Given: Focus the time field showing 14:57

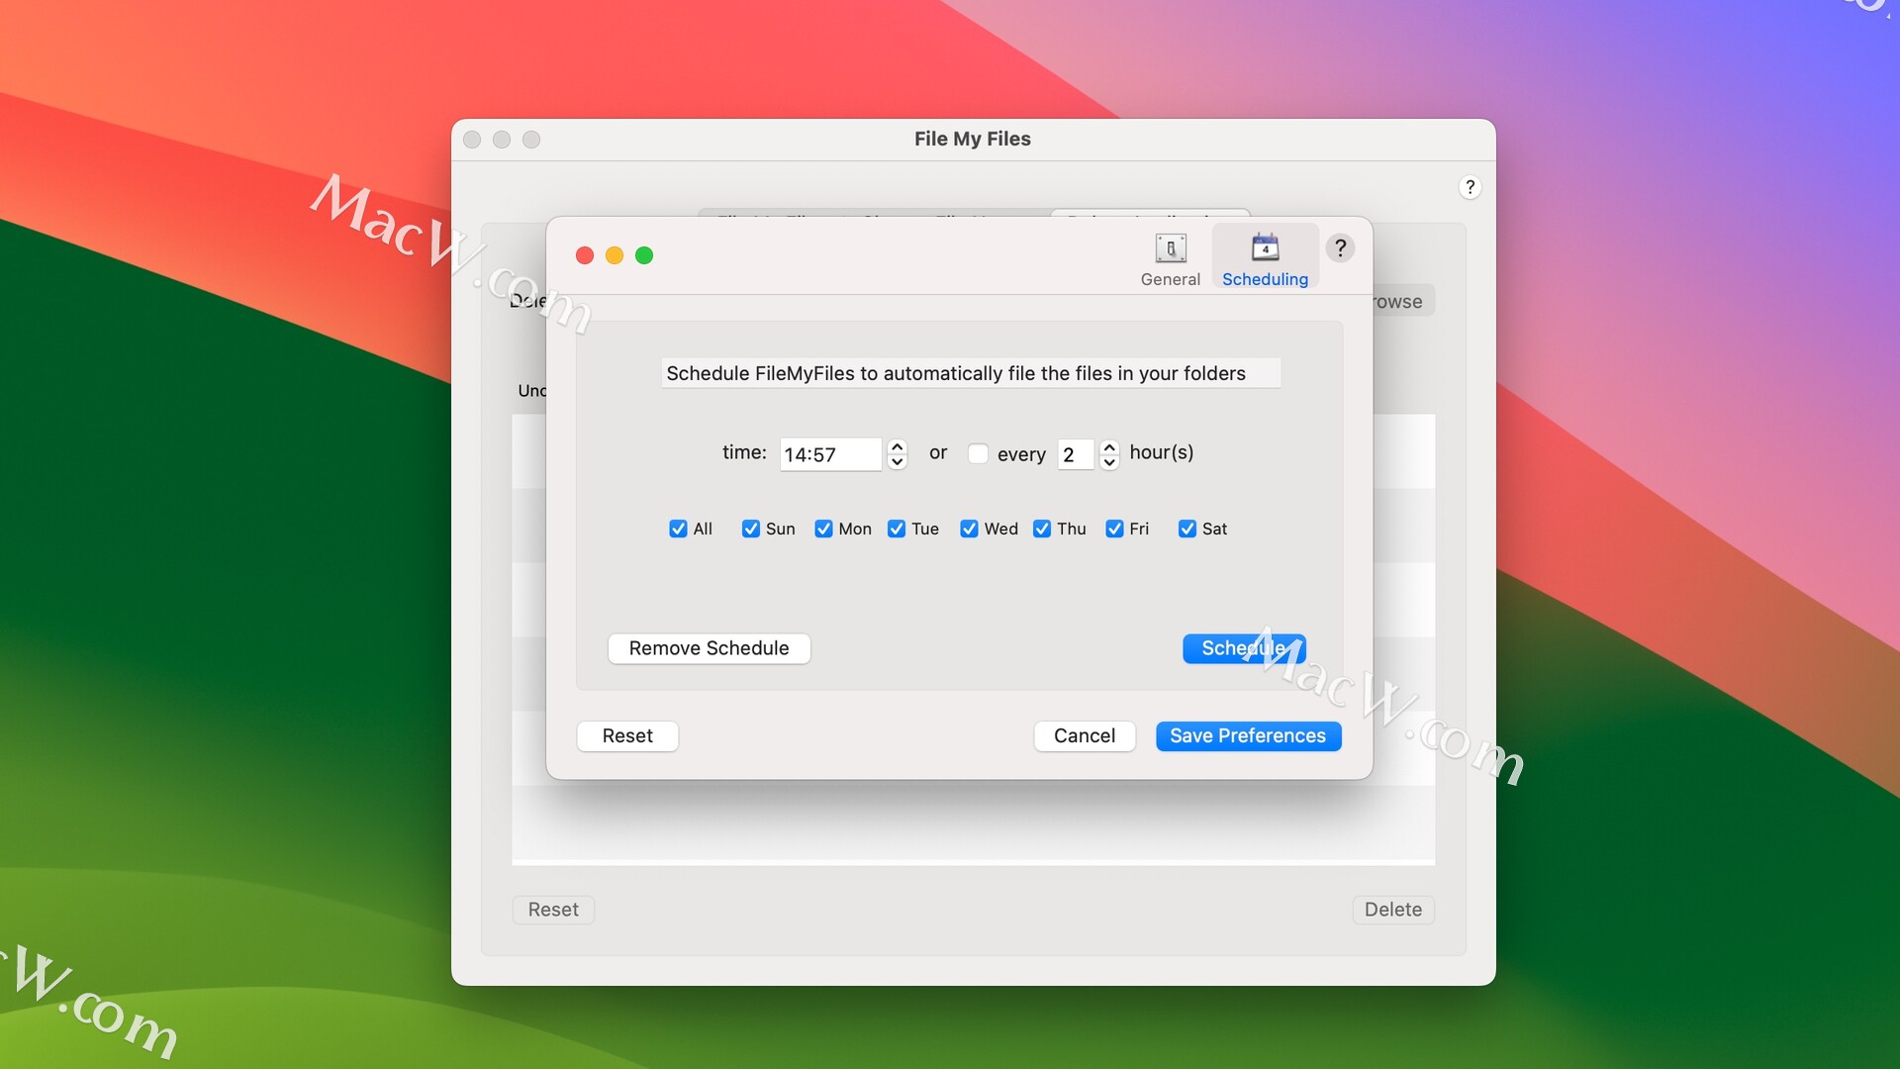Looking at the screenshot, I should click(829, 454).
